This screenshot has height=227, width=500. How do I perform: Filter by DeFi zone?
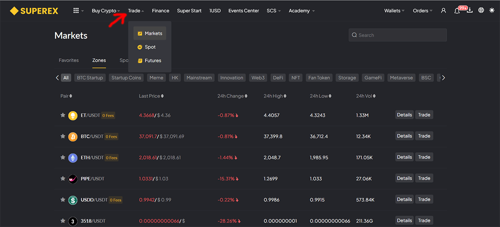pyautogui.click(x=278, y=78)
